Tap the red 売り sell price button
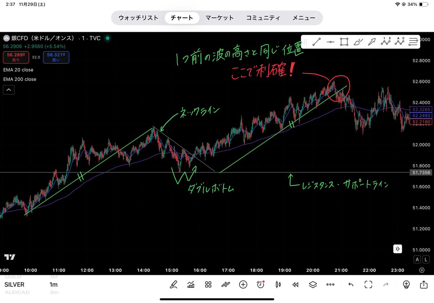Viewport: 434px width, 303px height. pos(16,57)
